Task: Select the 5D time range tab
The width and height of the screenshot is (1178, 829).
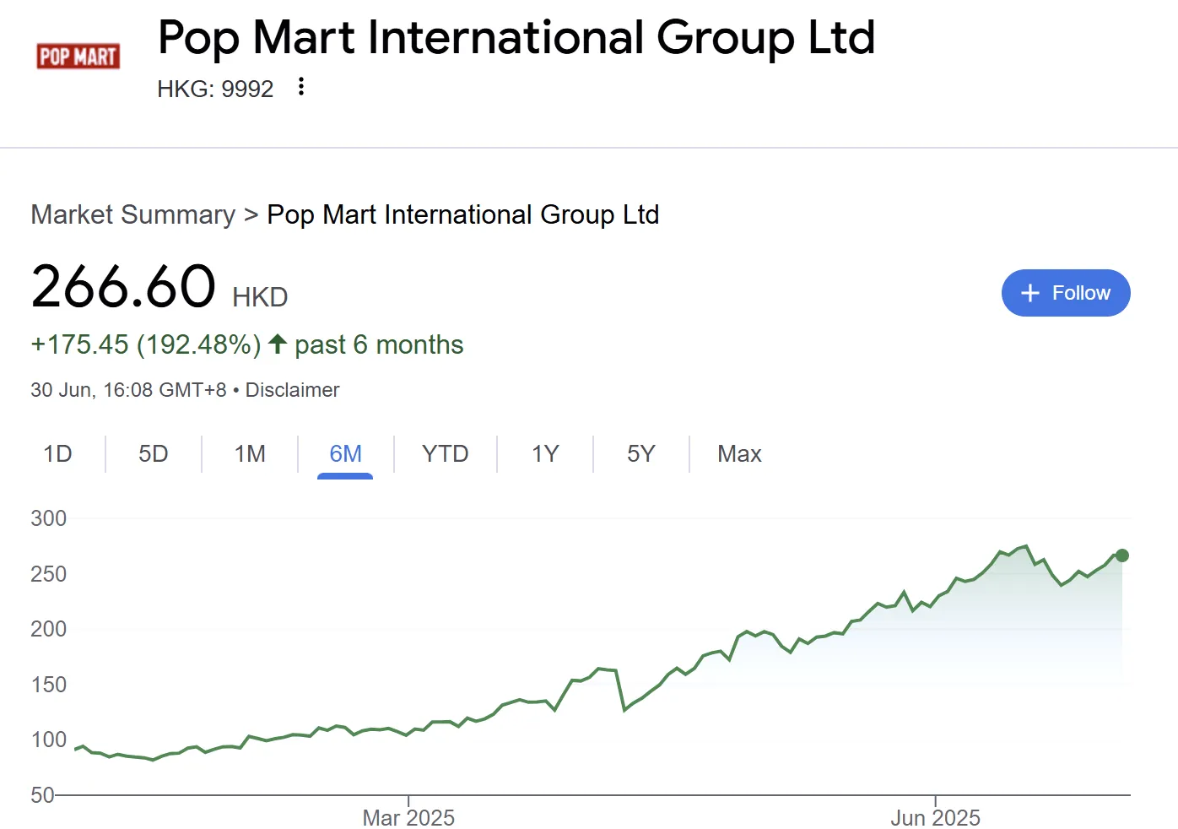Action: click(154, 454)
